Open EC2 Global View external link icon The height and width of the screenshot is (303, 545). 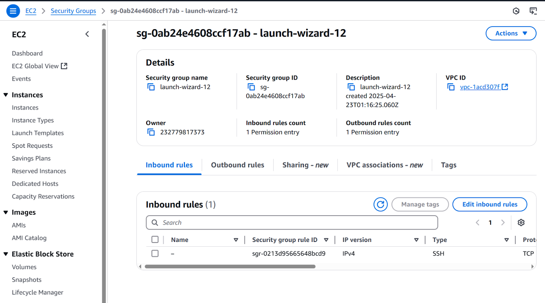[64, 66]
